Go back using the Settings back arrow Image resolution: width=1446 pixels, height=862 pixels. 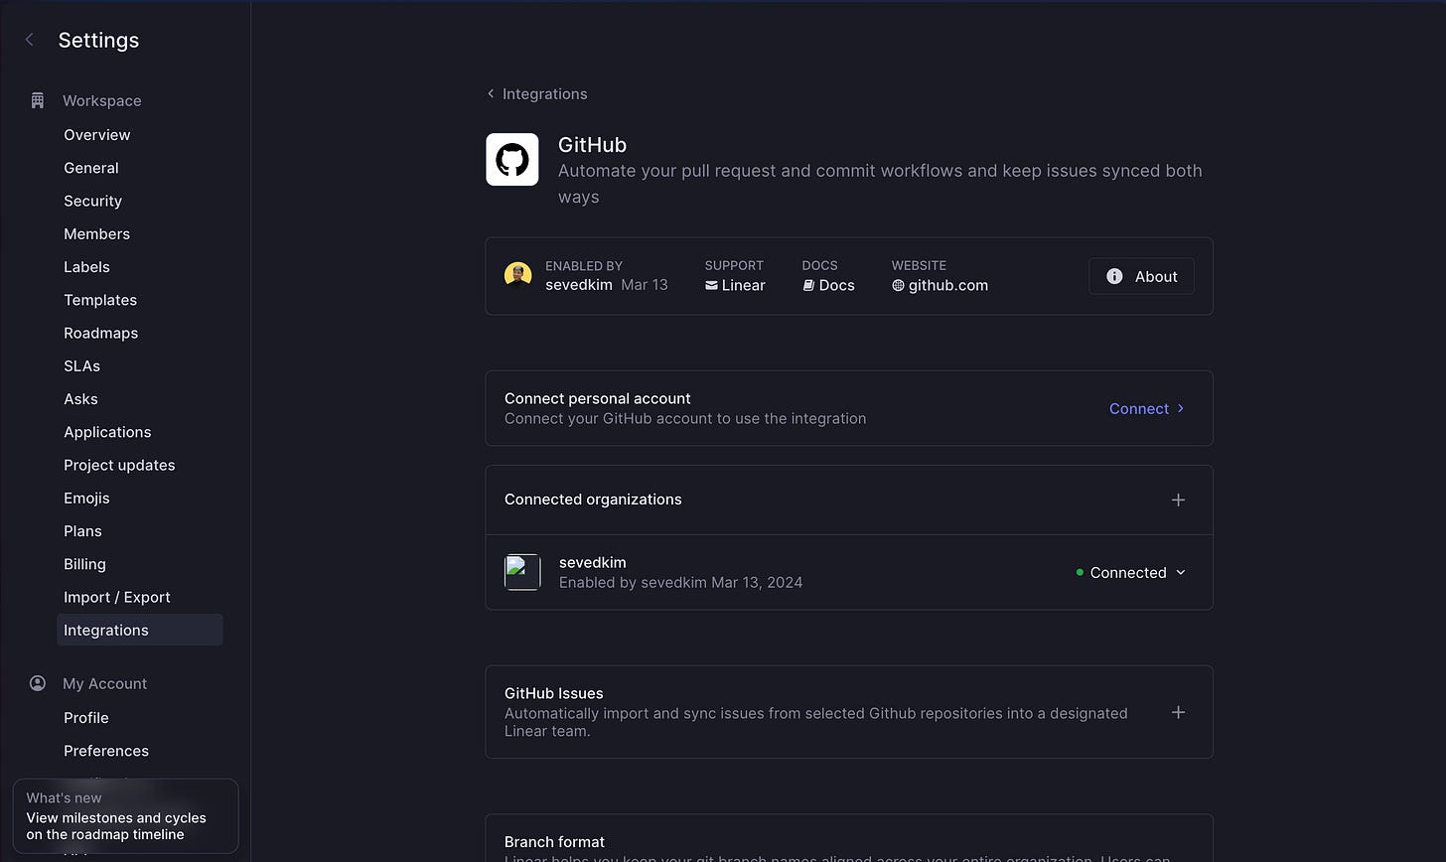click(x=30, y=40)
